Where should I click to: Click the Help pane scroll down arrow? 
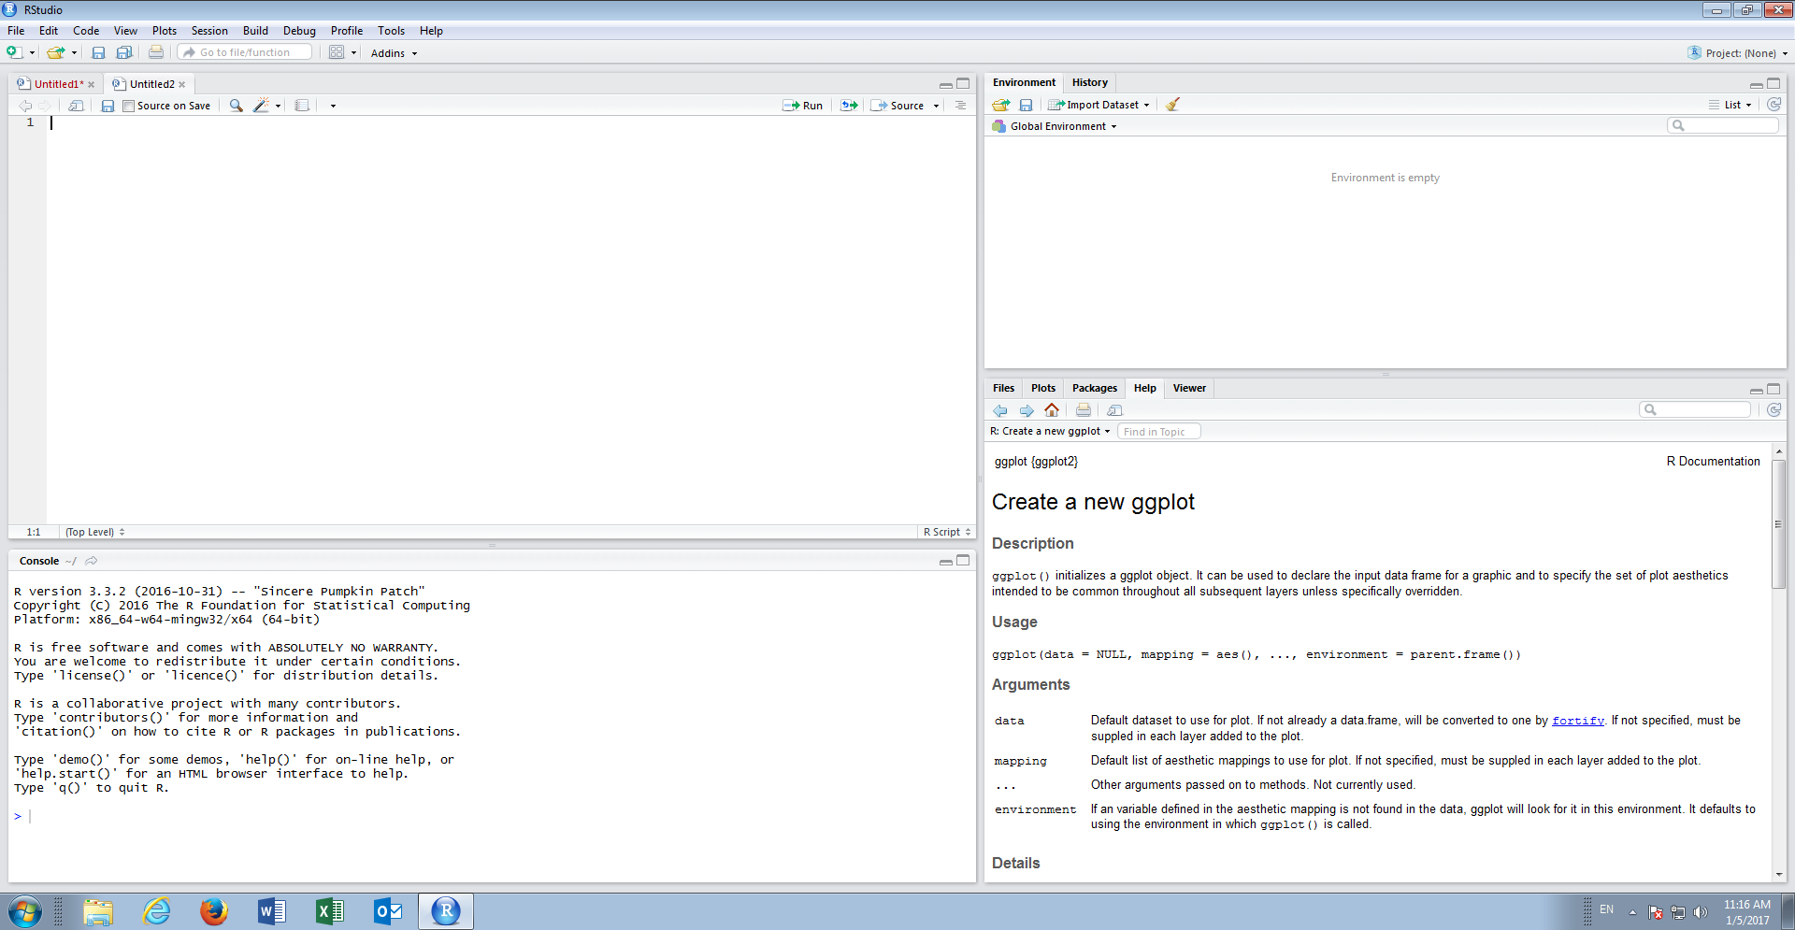tap(1779, 875)
